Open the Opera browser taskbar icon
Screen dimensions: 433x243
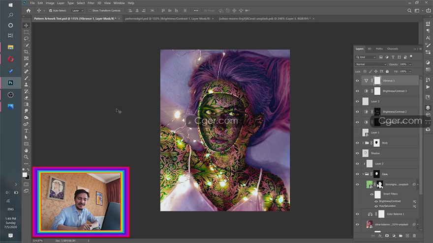pyautogui.click(x=10, y=59)
